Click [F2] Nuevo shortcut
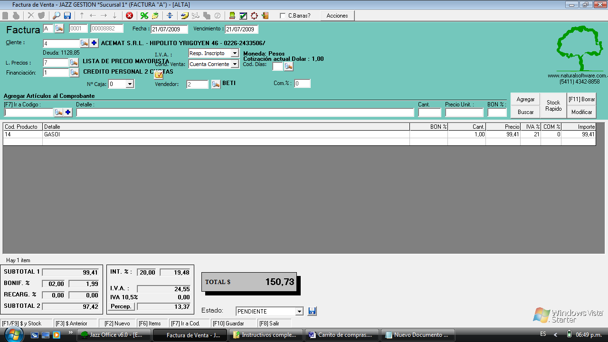The width and height of the screenshot is (608, 342). 117,323
